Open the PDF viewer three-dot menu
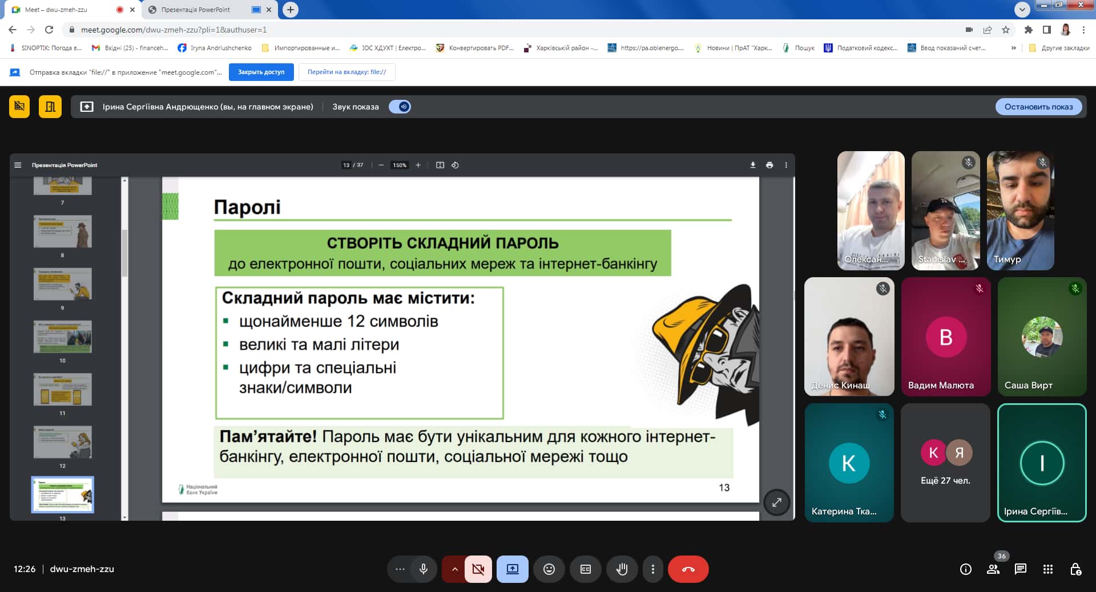This screenshot has width=1096, height=592. pos(786,165)
